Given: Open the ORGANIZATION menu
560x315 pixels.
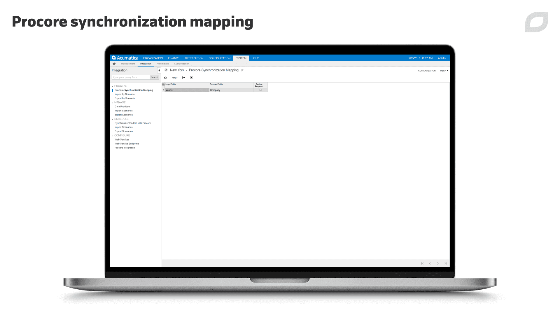Looking at the screenshot, I should [x=153, y=58].
